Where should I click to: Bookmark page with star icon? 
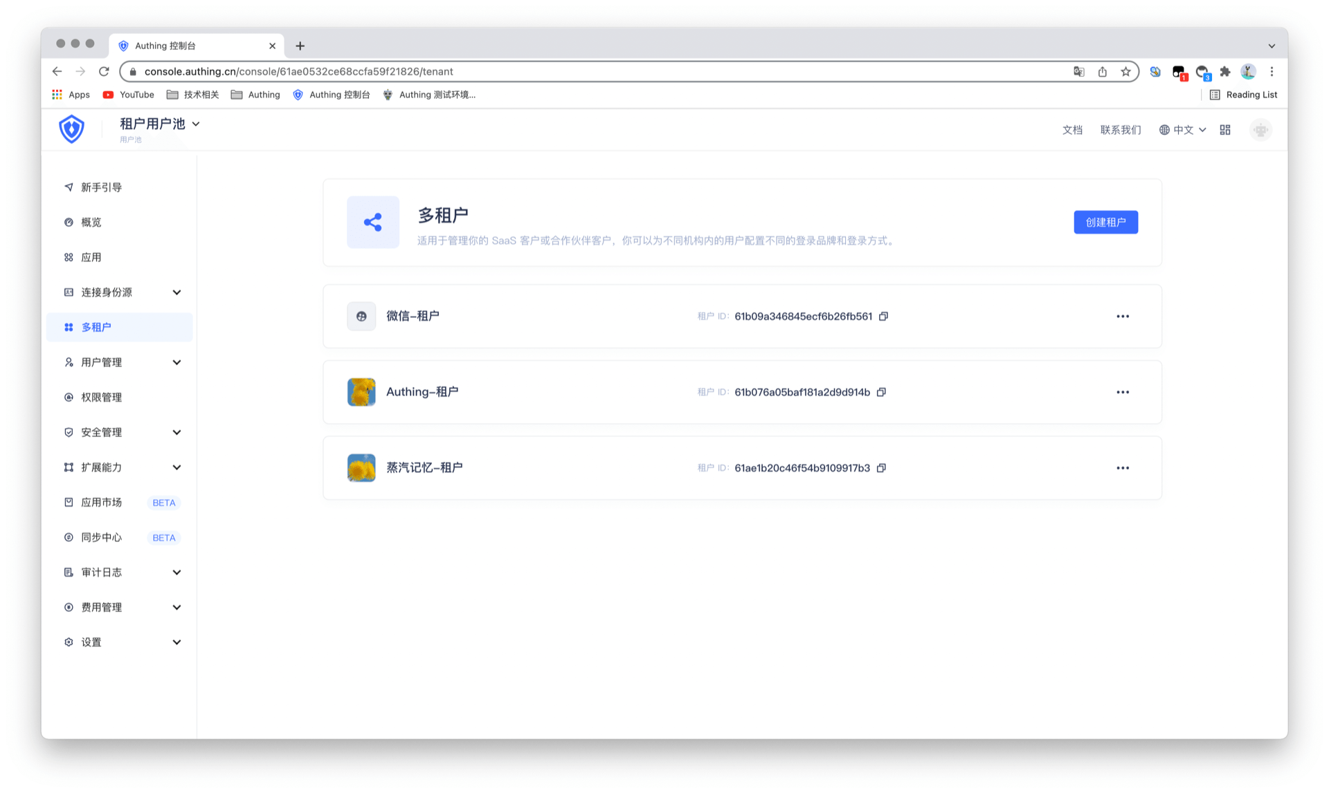point(1125,71)
